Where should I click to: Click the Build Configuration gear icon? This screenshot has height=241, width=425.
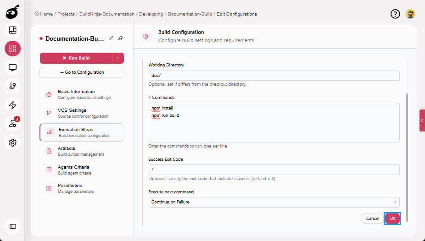coord(146,36)
